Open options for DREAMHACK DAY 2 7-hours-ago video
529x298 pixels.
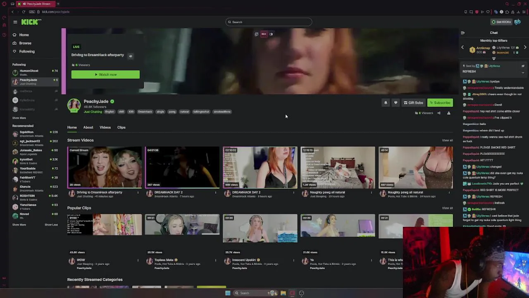pos(216,192)
